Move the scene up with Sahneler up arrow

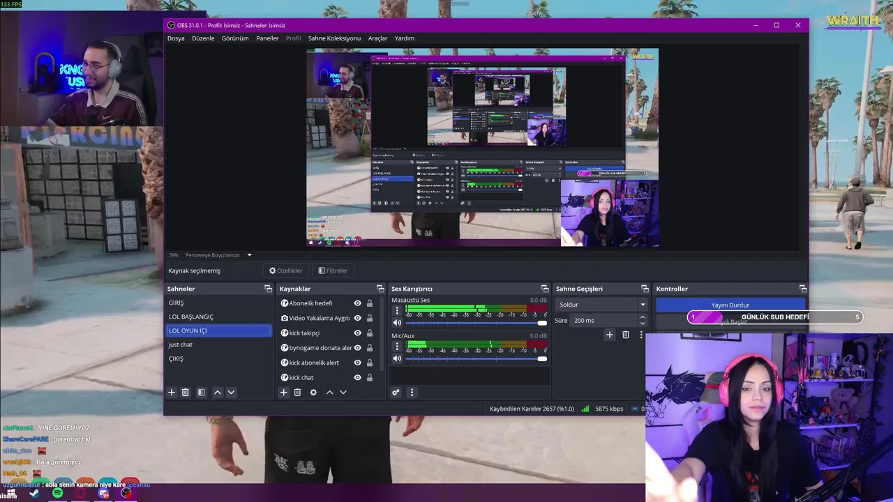click(218, 393)
